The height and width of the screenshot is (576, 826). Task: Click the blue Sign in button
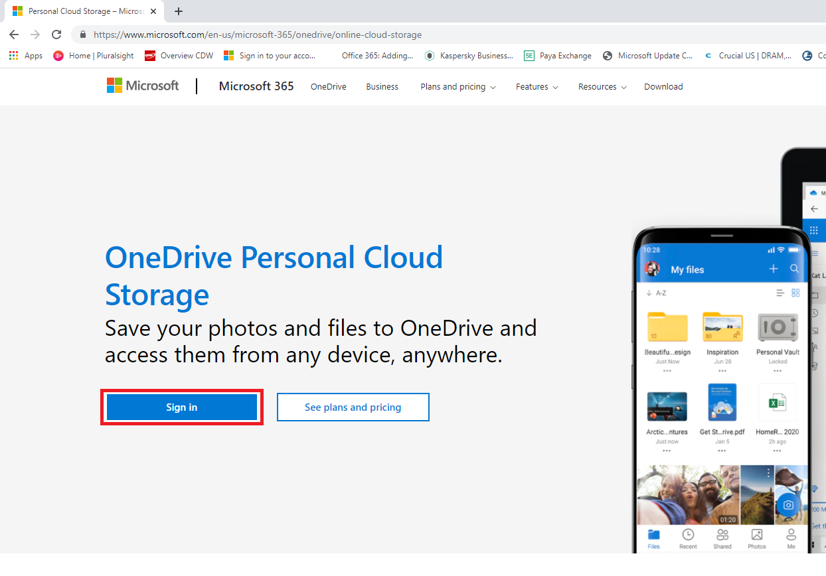182,407
